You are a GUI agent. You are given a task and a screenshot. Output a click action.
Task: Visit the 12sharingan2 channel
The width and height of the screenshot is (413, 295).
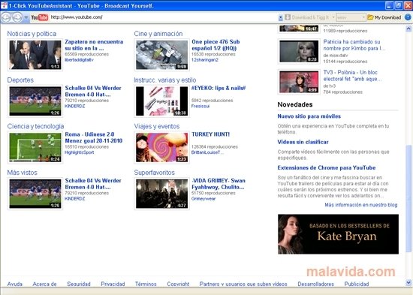(x=205, y=60)
